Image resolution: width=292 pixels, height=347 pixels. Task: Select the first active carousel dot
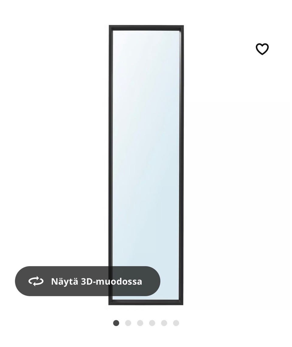[x=116, y=323]
